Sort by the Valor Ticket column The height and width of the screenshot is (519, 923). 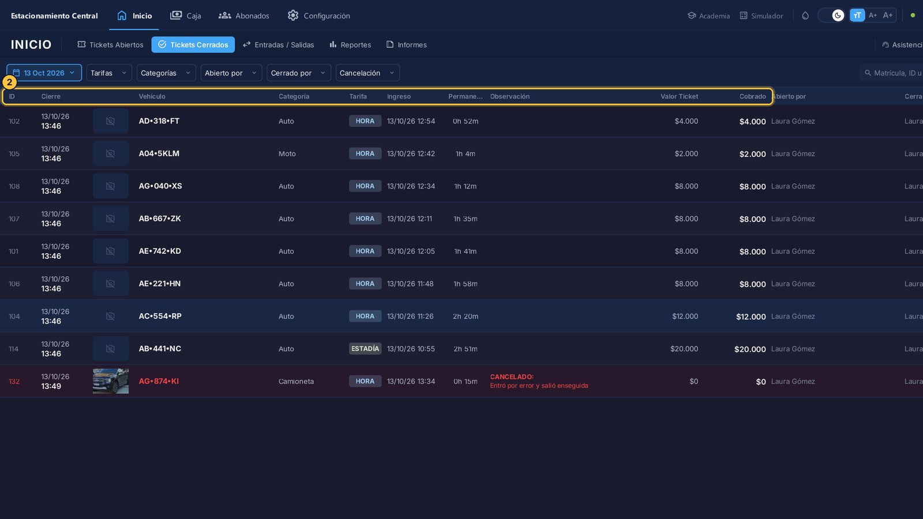679,96
